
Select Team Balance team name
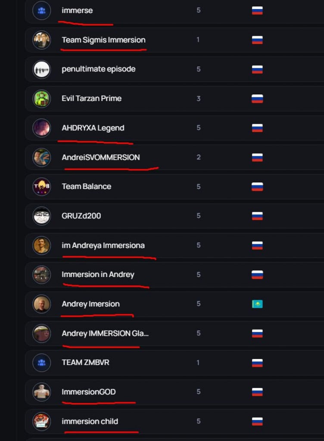[87, 186]
